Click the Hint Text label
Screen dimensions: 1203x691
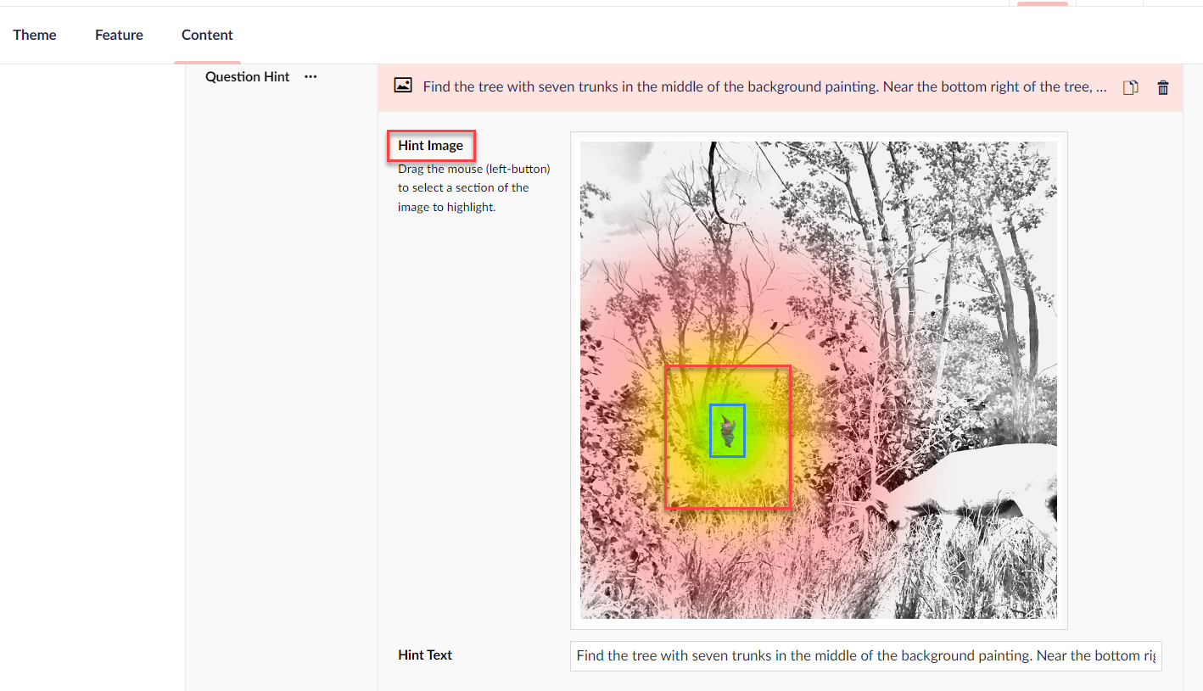pos(425,655)
